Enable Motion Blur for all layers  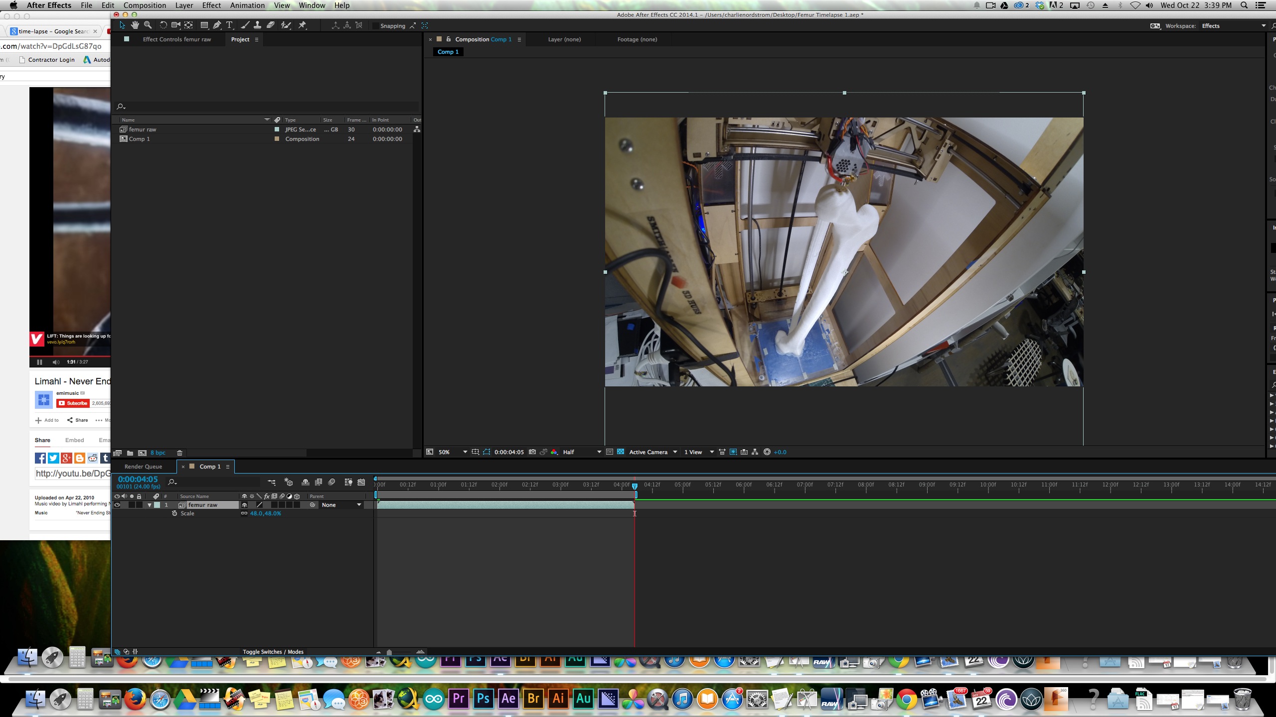[331, 482]
